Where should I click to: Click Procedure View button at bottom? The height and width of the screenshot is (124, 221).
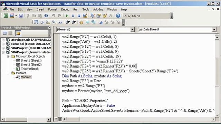tap(56, 119)
